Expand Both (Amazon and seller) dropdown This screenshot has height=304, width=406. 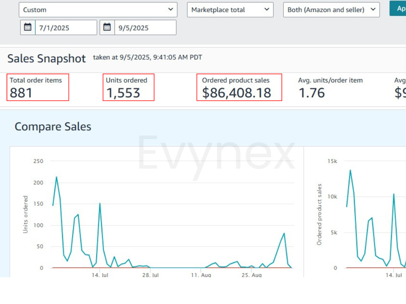pos(331,10)
